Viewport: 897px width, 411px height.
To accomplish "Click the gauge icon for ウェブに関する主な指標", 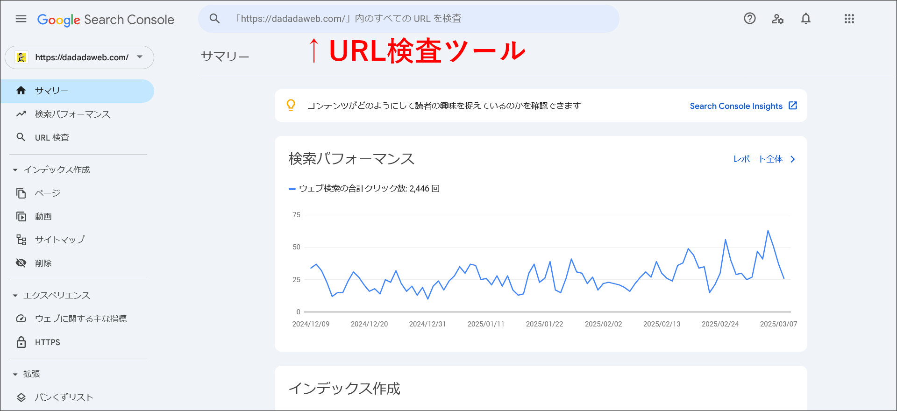I will 21,319.
